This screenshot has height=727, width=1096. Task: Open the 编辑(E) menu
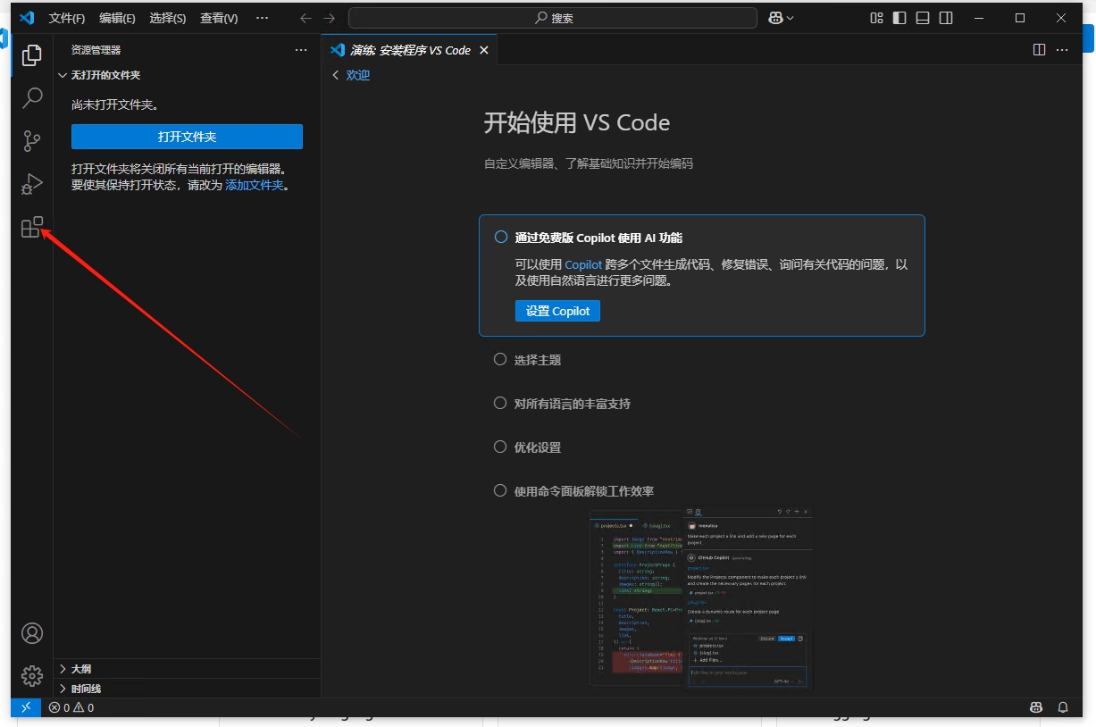(x=117, y=18)
